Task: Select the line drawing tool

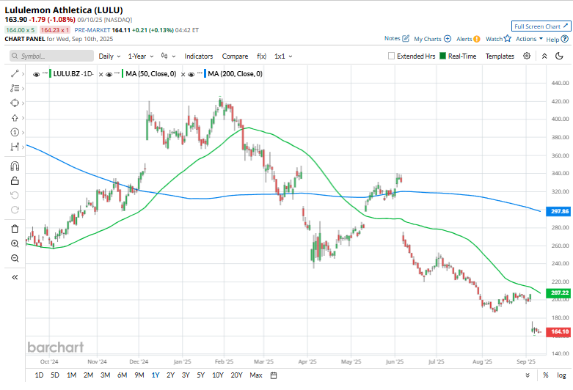Action: point(15,74)
